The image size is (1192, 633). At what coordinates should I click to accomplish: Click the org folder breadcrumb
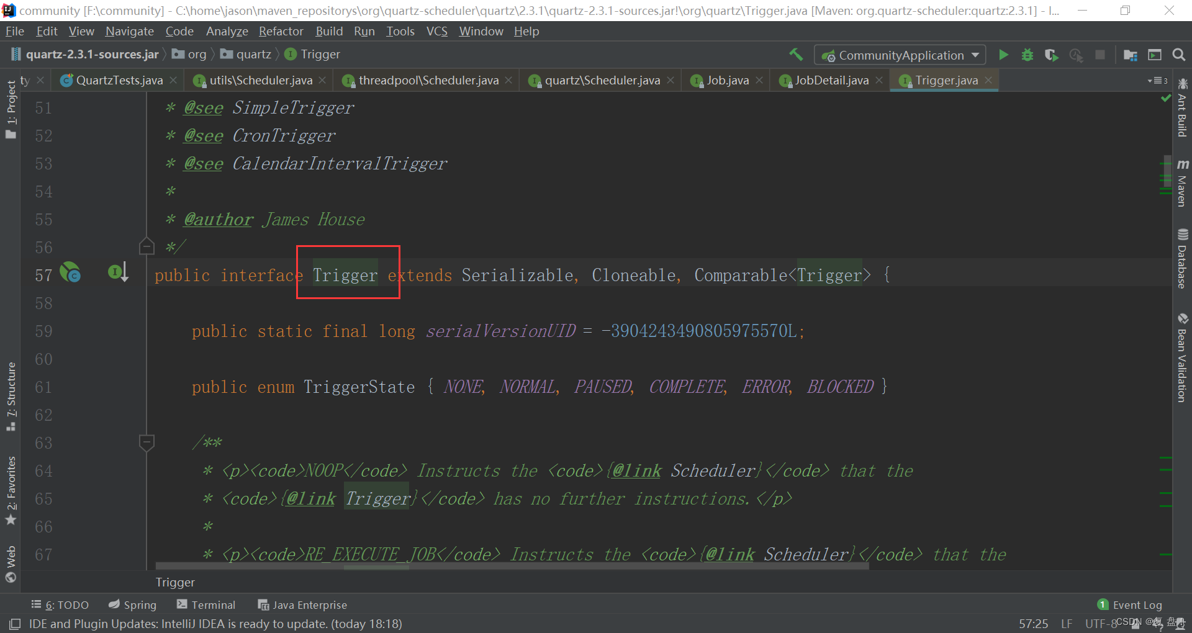click(x=189, y=55)
